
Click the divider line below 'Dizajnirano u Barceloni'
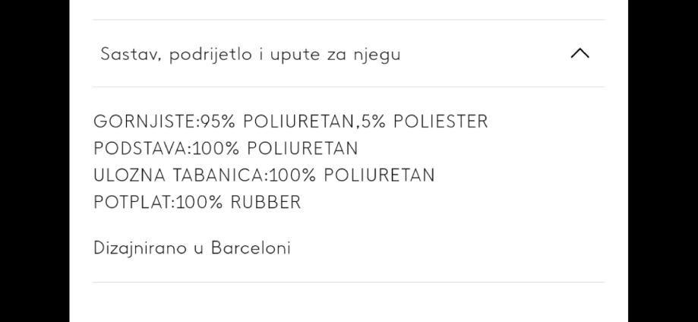coord(349,282)
